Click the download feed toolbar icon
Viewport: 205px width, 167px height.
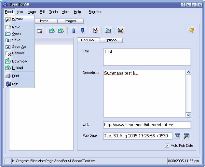point(52,31)
